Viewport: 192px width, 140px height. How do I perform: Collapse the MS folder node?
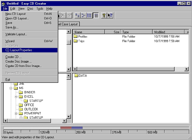11,88
